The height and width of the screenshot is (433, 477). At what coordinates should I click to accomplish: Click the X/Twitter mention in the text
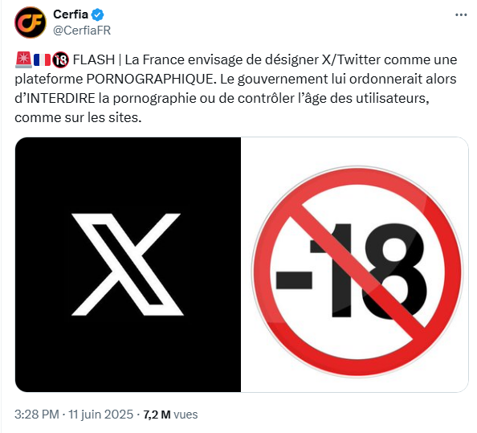pos(351,59)
